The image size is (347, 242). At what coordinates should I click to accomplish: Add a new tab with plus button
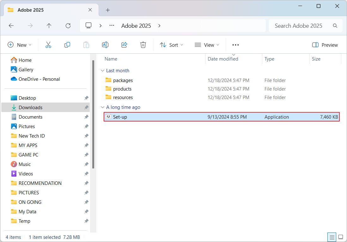click(108, 10)
